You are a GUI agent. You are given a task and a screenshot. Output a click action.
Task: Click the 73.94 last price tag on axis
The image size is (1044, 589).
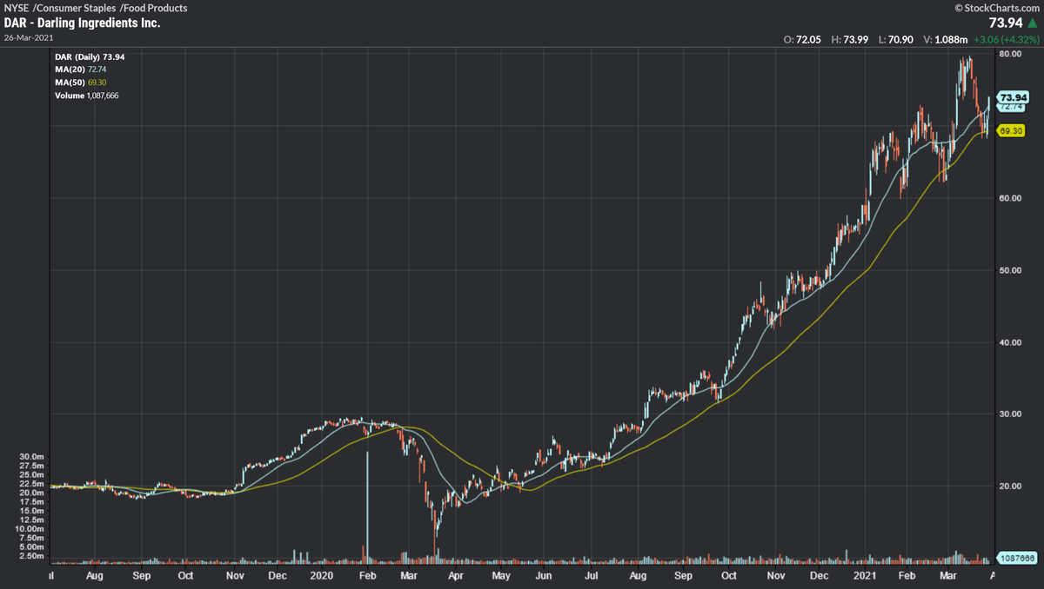point(1014,97)
